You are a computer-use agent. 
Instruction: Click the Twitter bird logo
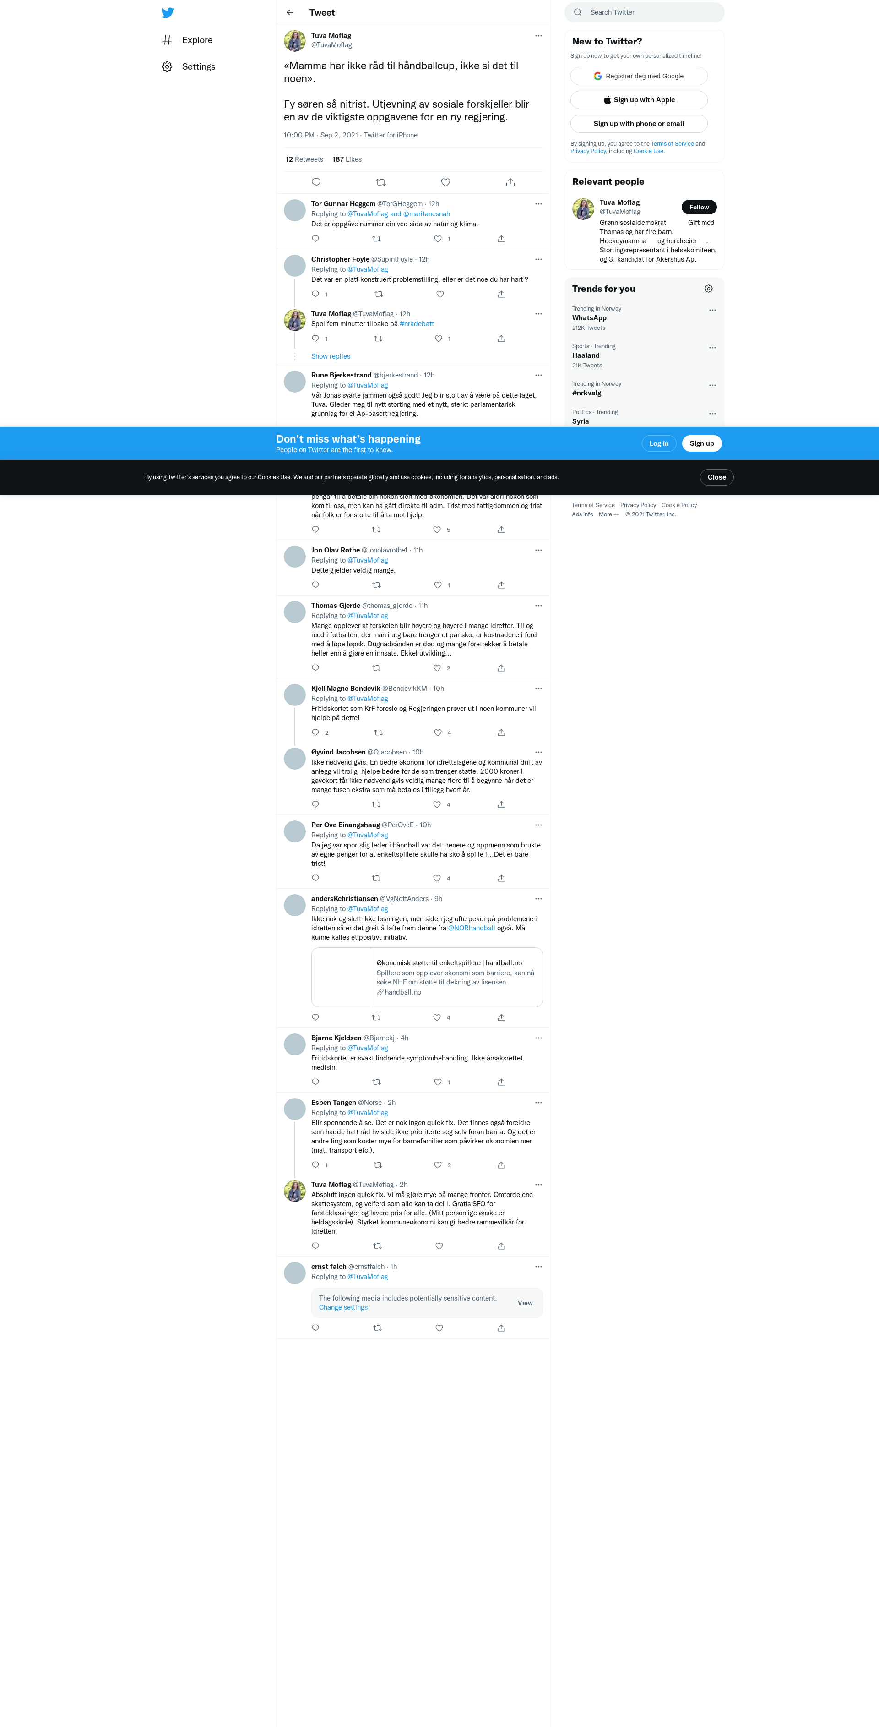click(168, 13)
